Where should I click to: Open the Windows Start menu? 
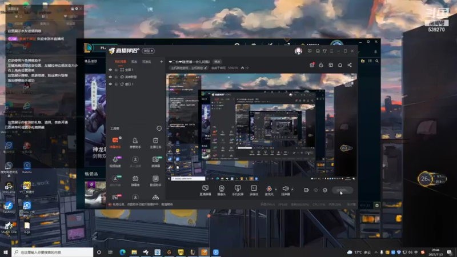click(x=6, y=252)
